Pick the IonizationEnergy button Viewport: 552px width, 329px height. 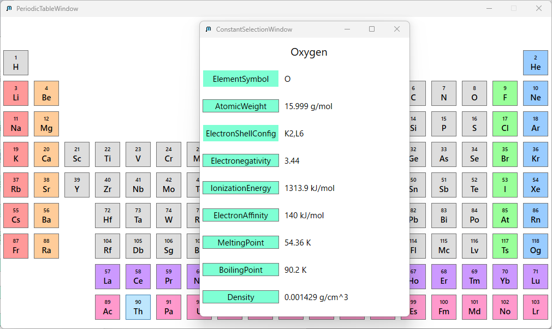[241, 188]
